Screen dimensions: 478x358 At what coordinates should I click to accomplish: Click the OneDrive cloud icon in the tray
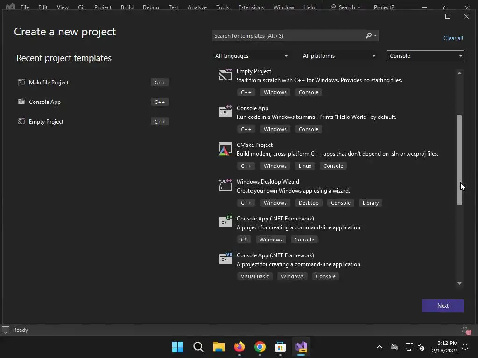pyautogui.click(x=394, y=347)
